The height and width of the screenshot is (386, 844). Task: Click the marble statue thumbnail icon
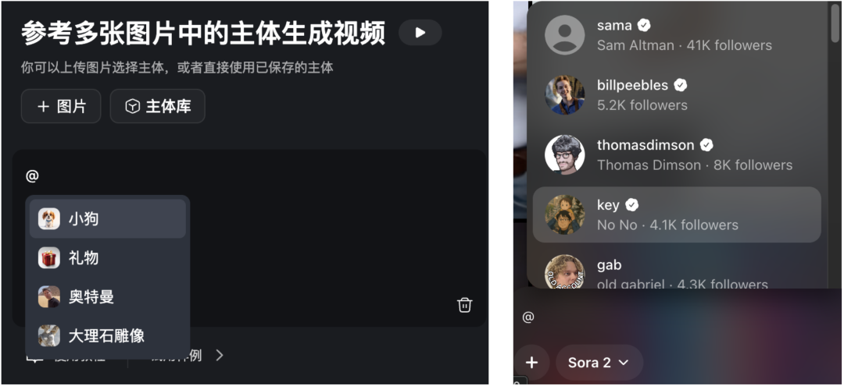(x=49, y=335)
